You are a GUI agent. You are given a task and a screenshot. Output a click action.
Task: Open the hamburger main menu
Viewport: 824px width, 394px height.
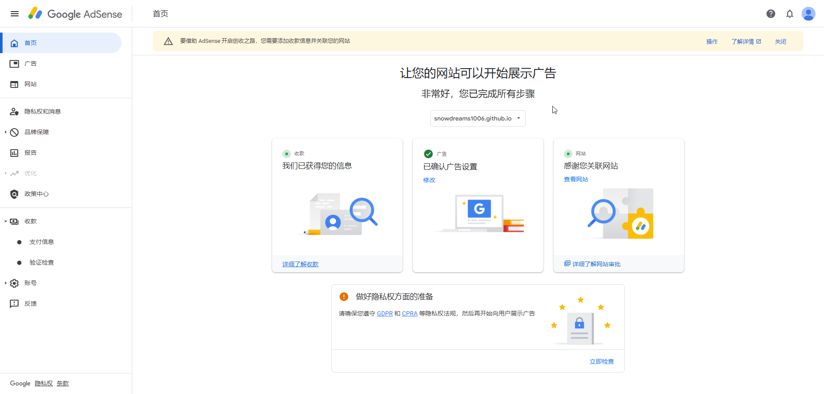(15, 14)
